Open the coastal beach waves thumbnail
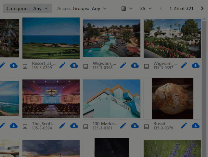Screen dimensions: 208x157 [x=9, y=99]
